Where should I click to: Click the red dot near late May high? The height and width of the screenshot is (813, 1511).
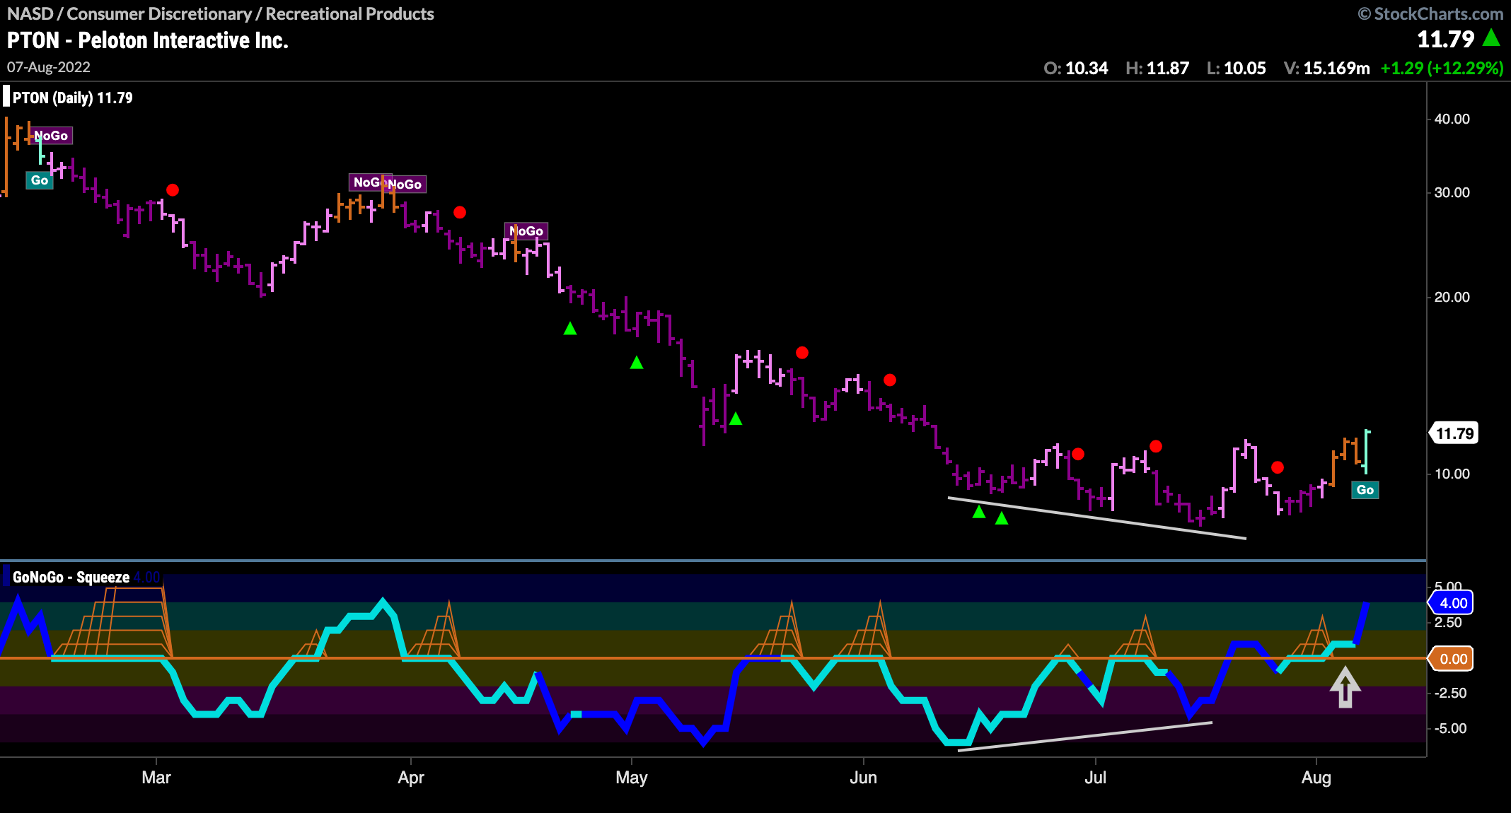click(802, 353)
